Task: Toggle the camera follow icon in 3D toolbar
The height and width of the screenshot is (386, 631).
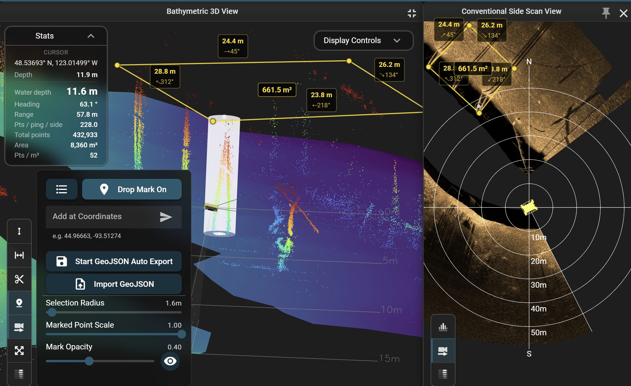Action: [x=19, y=327]
